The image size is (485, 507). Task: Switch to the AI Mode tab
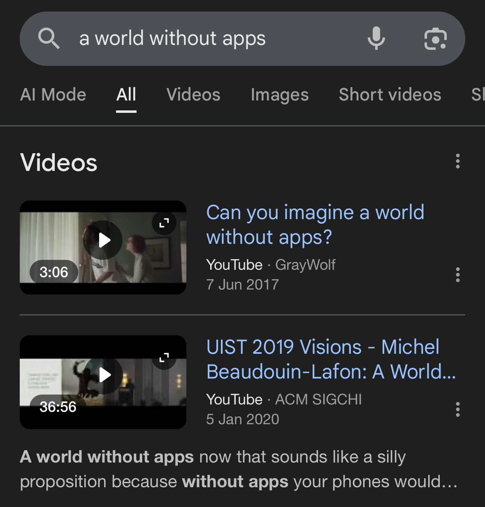pyautogui.click(x=53, y=95)
